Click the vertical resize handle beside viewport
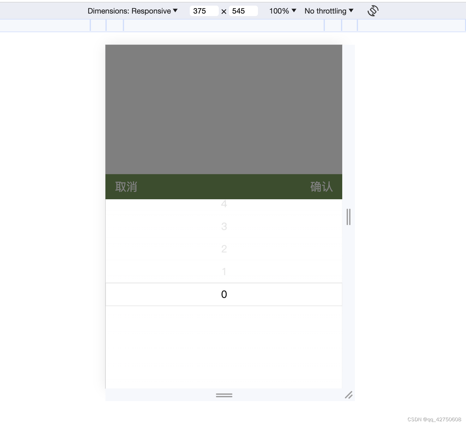This screenshot has width=466, height=425. (x=348, y=217)
